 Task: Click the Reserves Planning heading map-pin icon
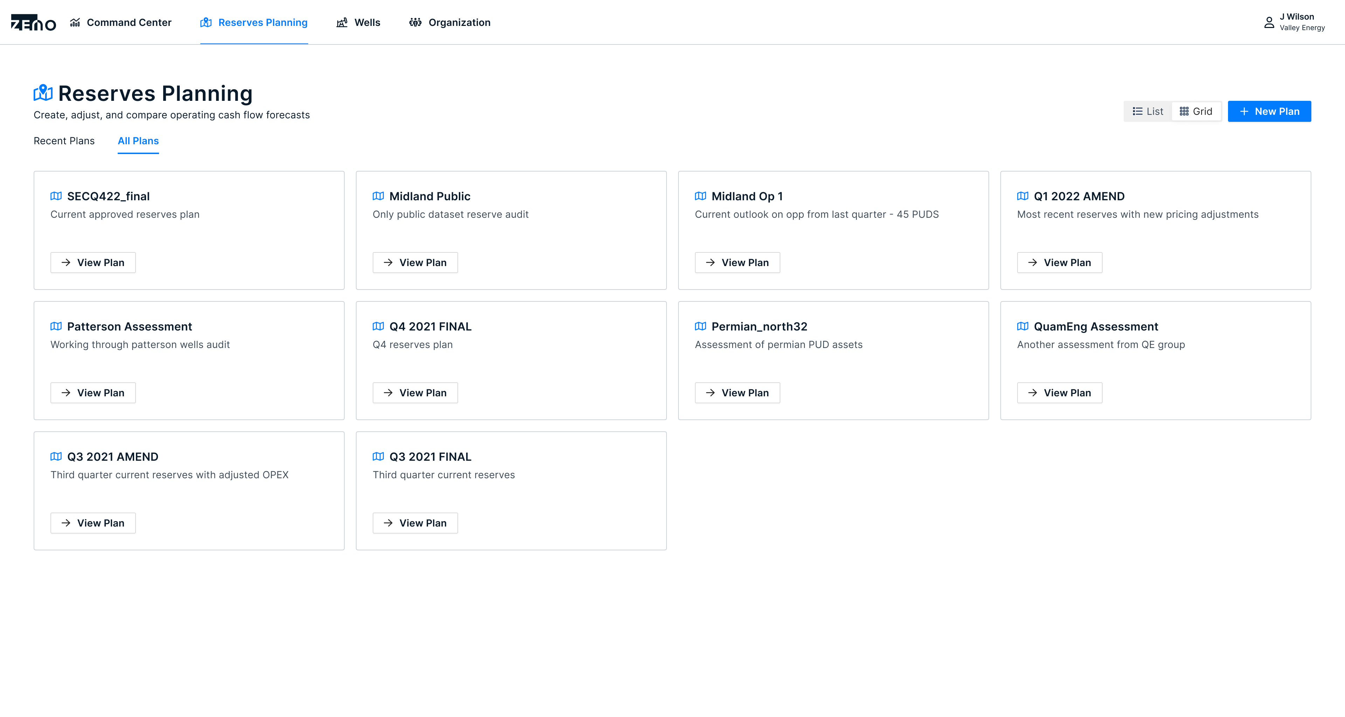point(43,93)
